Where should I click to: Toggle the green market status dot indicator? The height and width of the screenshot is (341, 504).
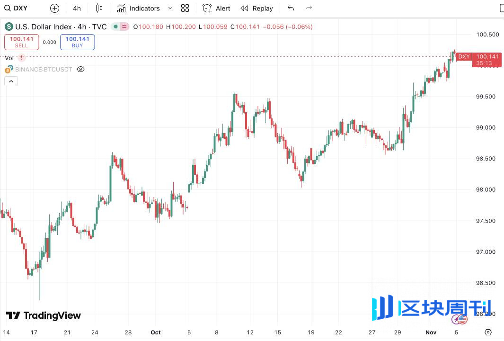tap(115, 27)
